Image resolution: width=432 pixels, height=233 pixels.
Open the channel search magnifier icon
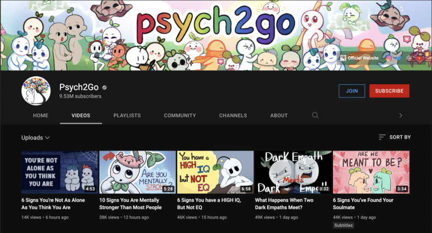(x=315, y=115)
